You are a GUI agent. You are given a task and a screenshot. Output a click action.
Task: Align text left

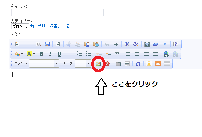[128, 53]
